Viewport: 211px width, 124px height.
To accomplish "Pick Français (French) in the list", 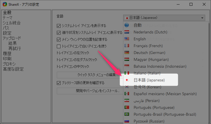I will click(x=166, y=46).
